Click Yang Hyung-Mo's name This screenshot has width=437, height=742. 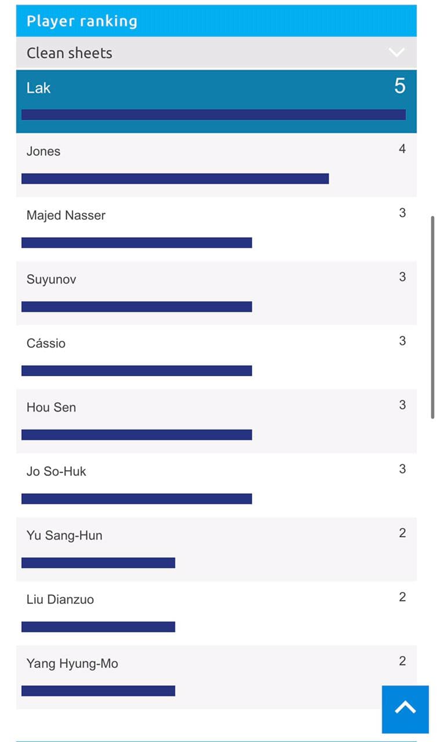pyautogui.click(x=72, y=664)
